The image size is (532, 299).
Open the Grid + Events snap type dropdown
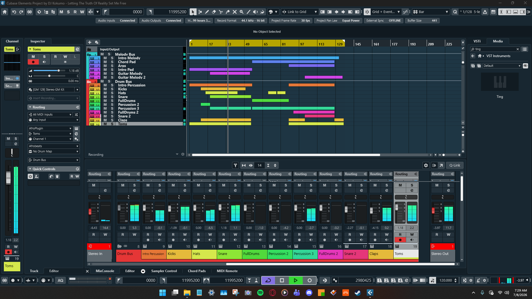point(386,12)
